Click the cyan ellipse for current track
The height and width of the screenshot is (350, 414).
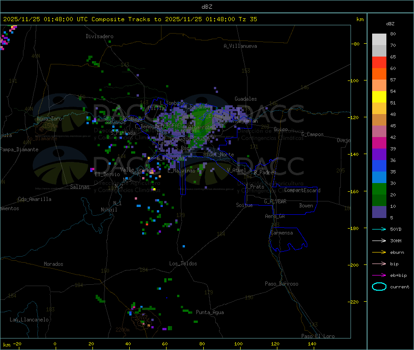pos(379,287)
